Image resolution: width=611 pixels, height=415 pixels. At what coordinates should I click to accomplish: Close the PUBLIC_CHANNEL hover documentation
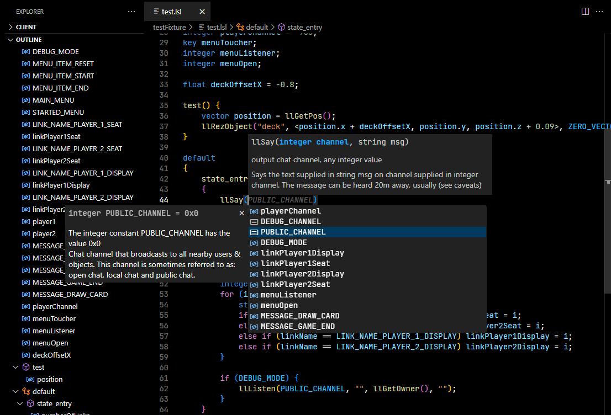coord(241,212)
